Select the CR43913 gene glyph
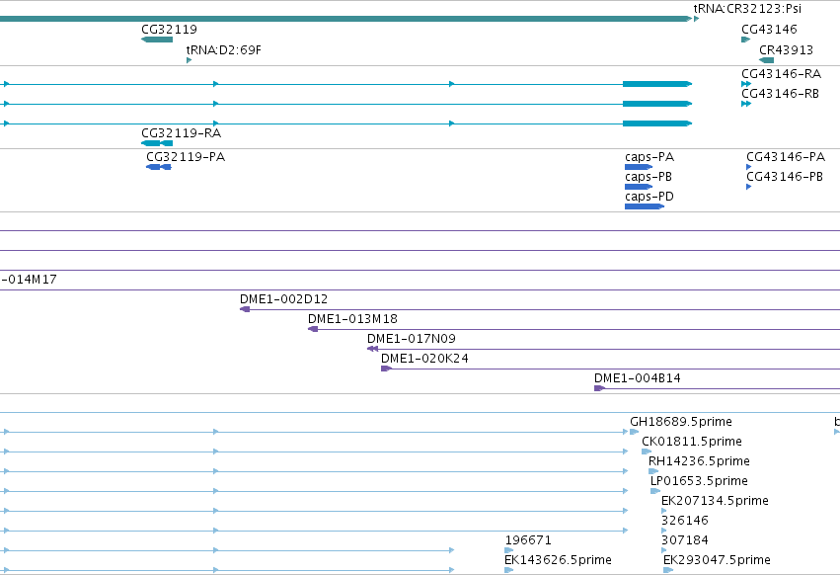The image size is (840, 575). coord(767,60)
